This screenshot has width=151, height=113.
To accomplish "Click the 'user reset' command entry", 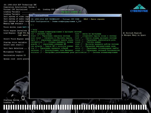I will 51,38.
